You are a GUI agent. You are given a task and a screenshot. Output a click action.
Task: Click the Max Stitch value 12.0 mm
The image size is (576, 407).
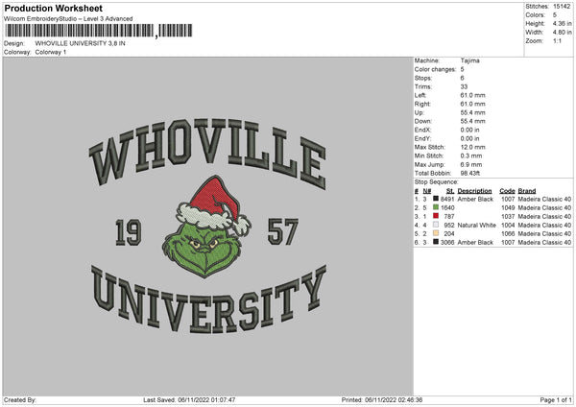tap(472, 147)
